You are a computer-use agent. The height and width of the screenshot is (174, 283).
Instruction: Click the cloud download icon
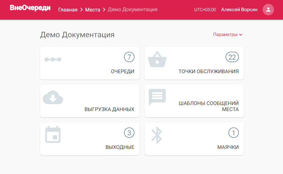pos(53,97)
